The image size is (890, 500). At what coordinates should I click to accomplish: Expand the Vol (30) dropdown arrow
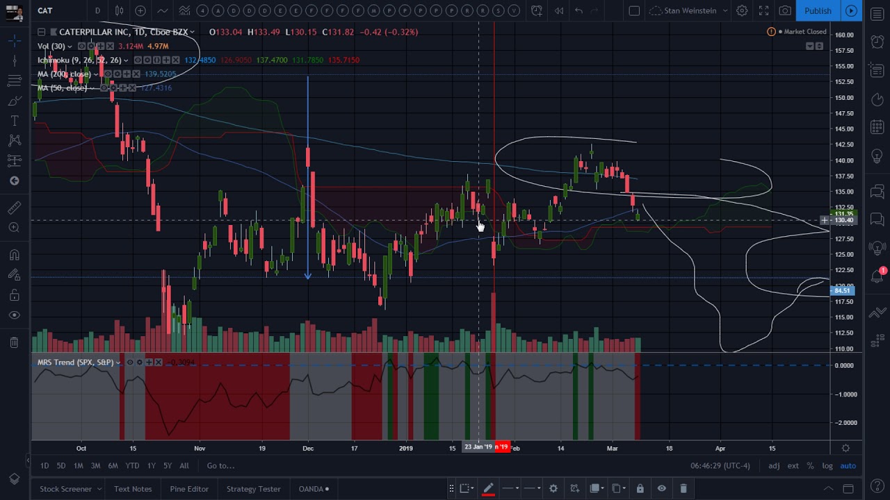70,47
